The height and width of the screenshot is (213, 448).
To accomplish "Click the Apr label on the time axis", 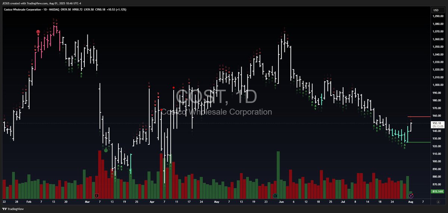I will pos(152,202).
